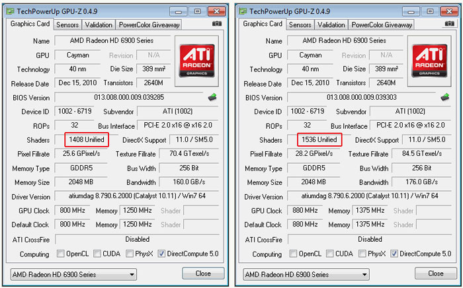Viewport: 463px width, 288px height.
Task: Open the GPU selection dropdown in left window
Action: click(x=73, y=274)
